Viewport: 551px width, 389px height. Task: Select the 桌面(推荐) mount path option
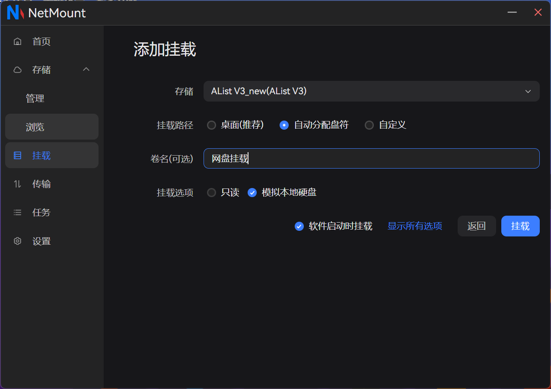(211, 125)
